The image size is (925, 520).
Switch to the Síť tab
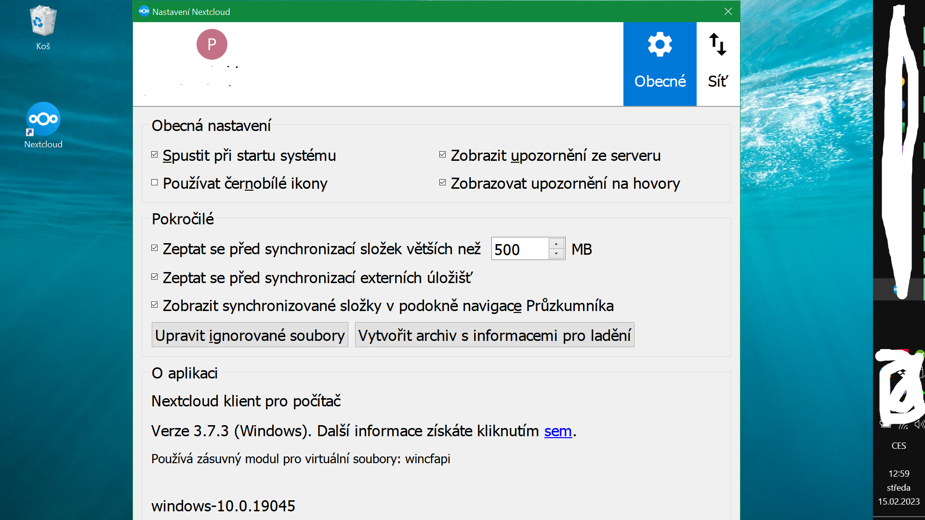pyautogui.click(x=717, y=64)
